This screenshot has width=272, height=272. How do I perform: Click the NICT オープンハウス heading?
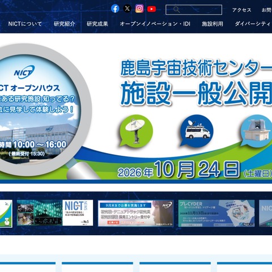[x=30, y=88]
